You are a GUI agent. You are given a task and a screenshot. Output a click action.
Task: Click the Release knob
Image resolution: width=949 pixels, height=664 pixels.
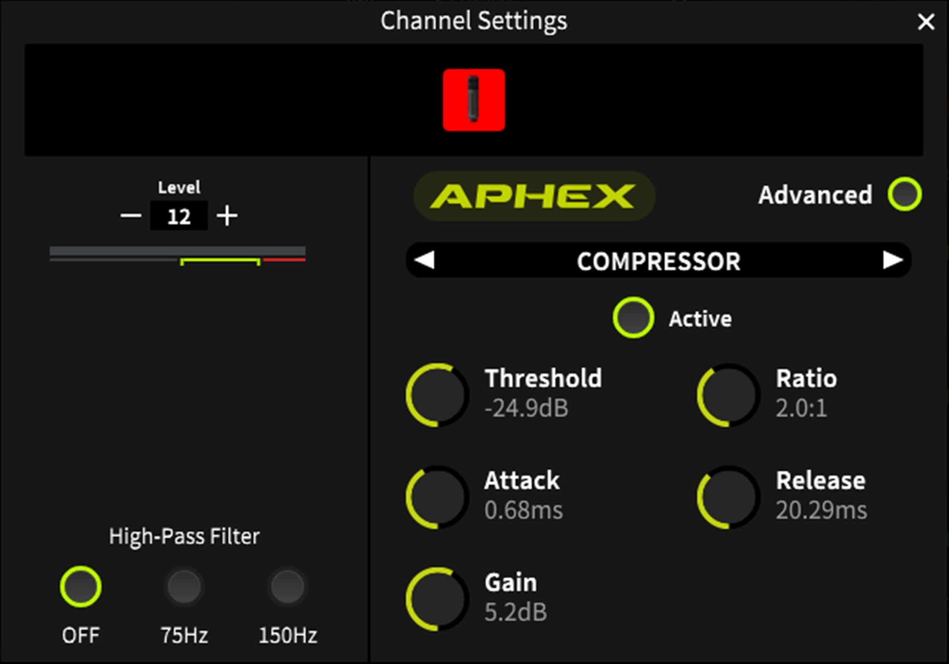[x=728, y=497]
